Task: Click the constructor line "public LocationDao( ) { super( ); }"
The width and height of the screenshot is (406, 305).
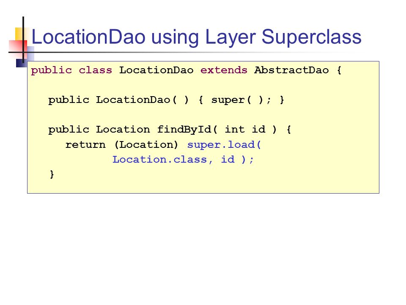Action: (x=166, y=100)
